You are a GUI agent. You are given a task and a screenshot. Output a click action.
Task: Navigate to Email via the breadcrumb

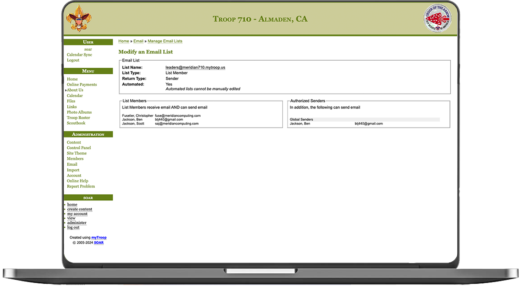click(138, 41)
